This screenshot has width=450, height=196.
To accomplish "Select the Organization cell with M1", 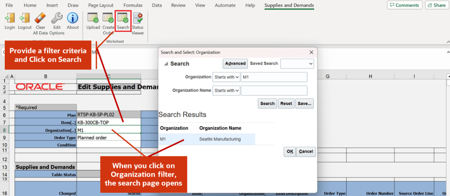I will (x=109, y=130).
